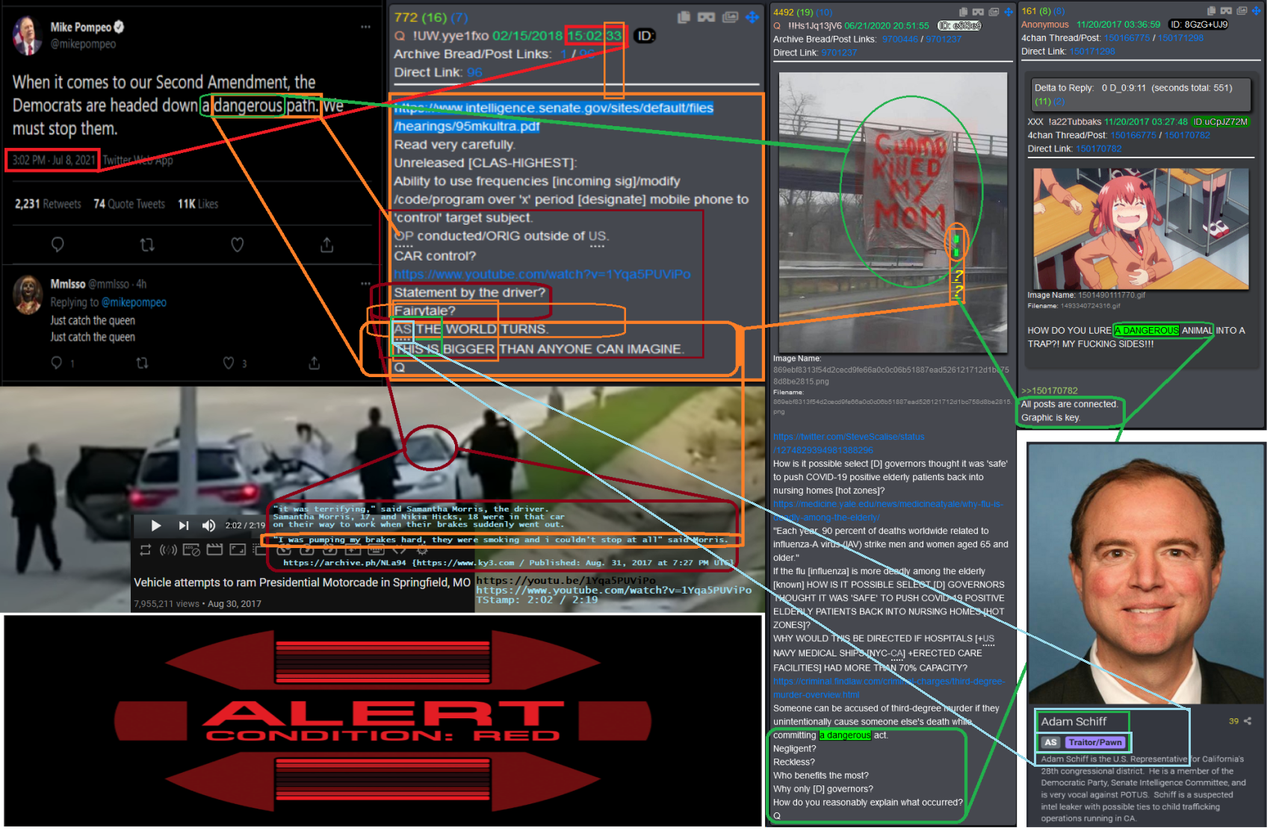This screenshot has height=831, width=1270.
Task: Click the glasses icon on post 161
Action: coord(1226,11)
